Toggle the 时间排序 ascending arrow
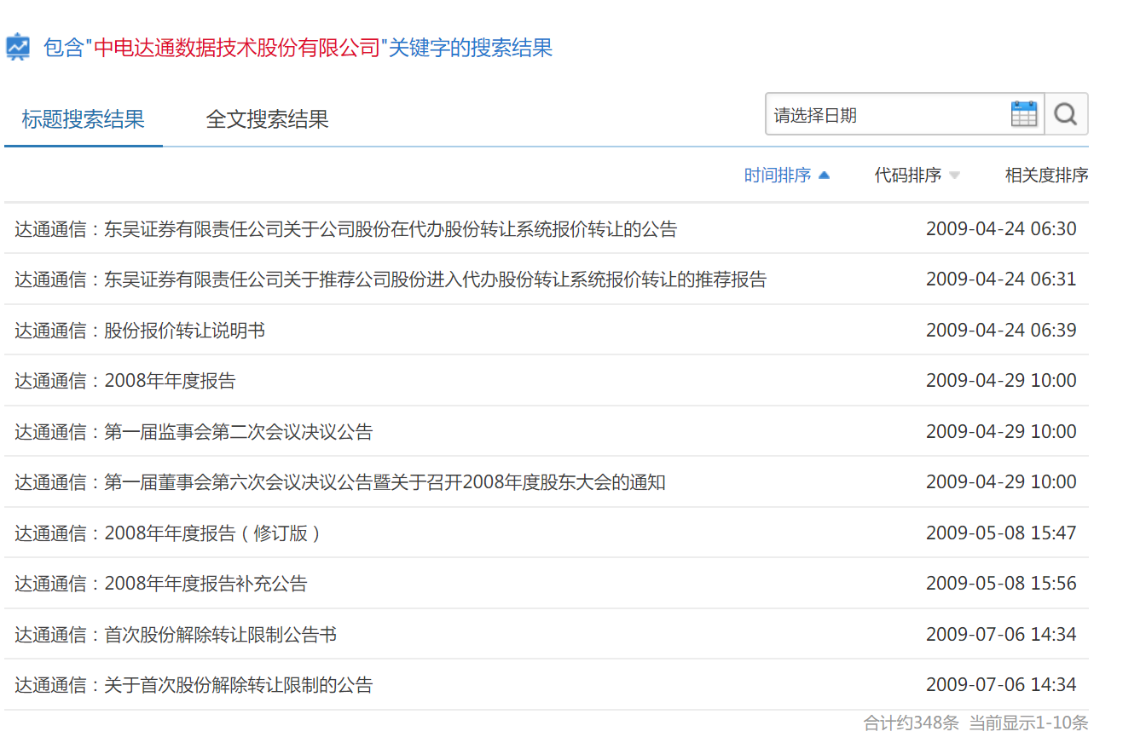This screenshot has width=1146, height=743. pyautogui.click(x=824, y=176)
